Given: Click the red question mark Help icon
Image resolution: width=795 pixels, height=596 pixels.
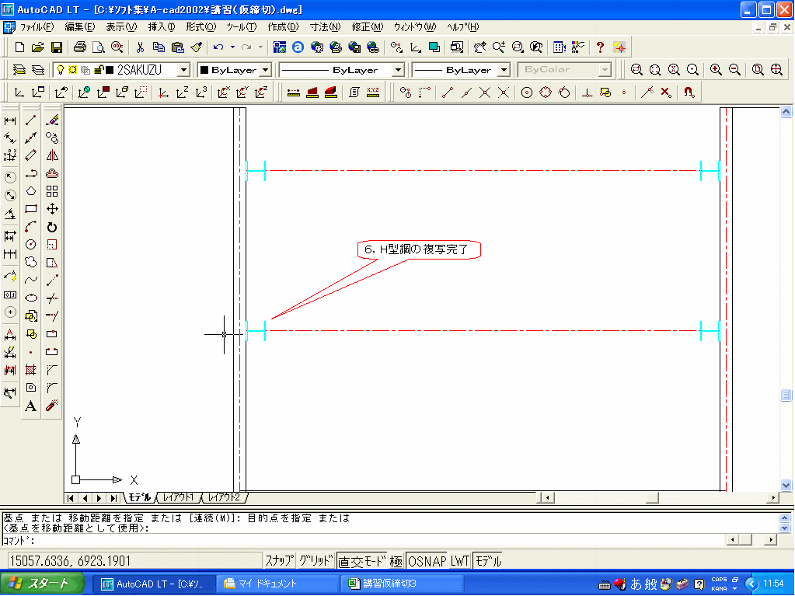Looking at the screenshot, I should (600, 47).
